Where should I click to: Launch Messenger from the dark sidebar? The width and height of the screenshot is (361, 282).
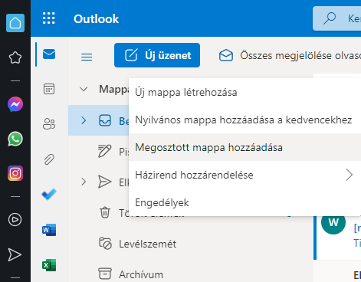15,104
